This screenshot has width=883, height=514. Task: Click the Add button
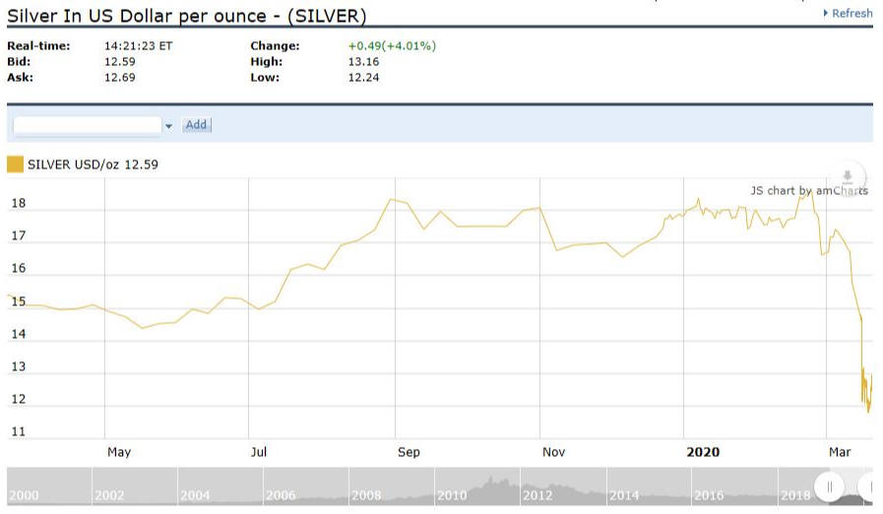(197, 124)
